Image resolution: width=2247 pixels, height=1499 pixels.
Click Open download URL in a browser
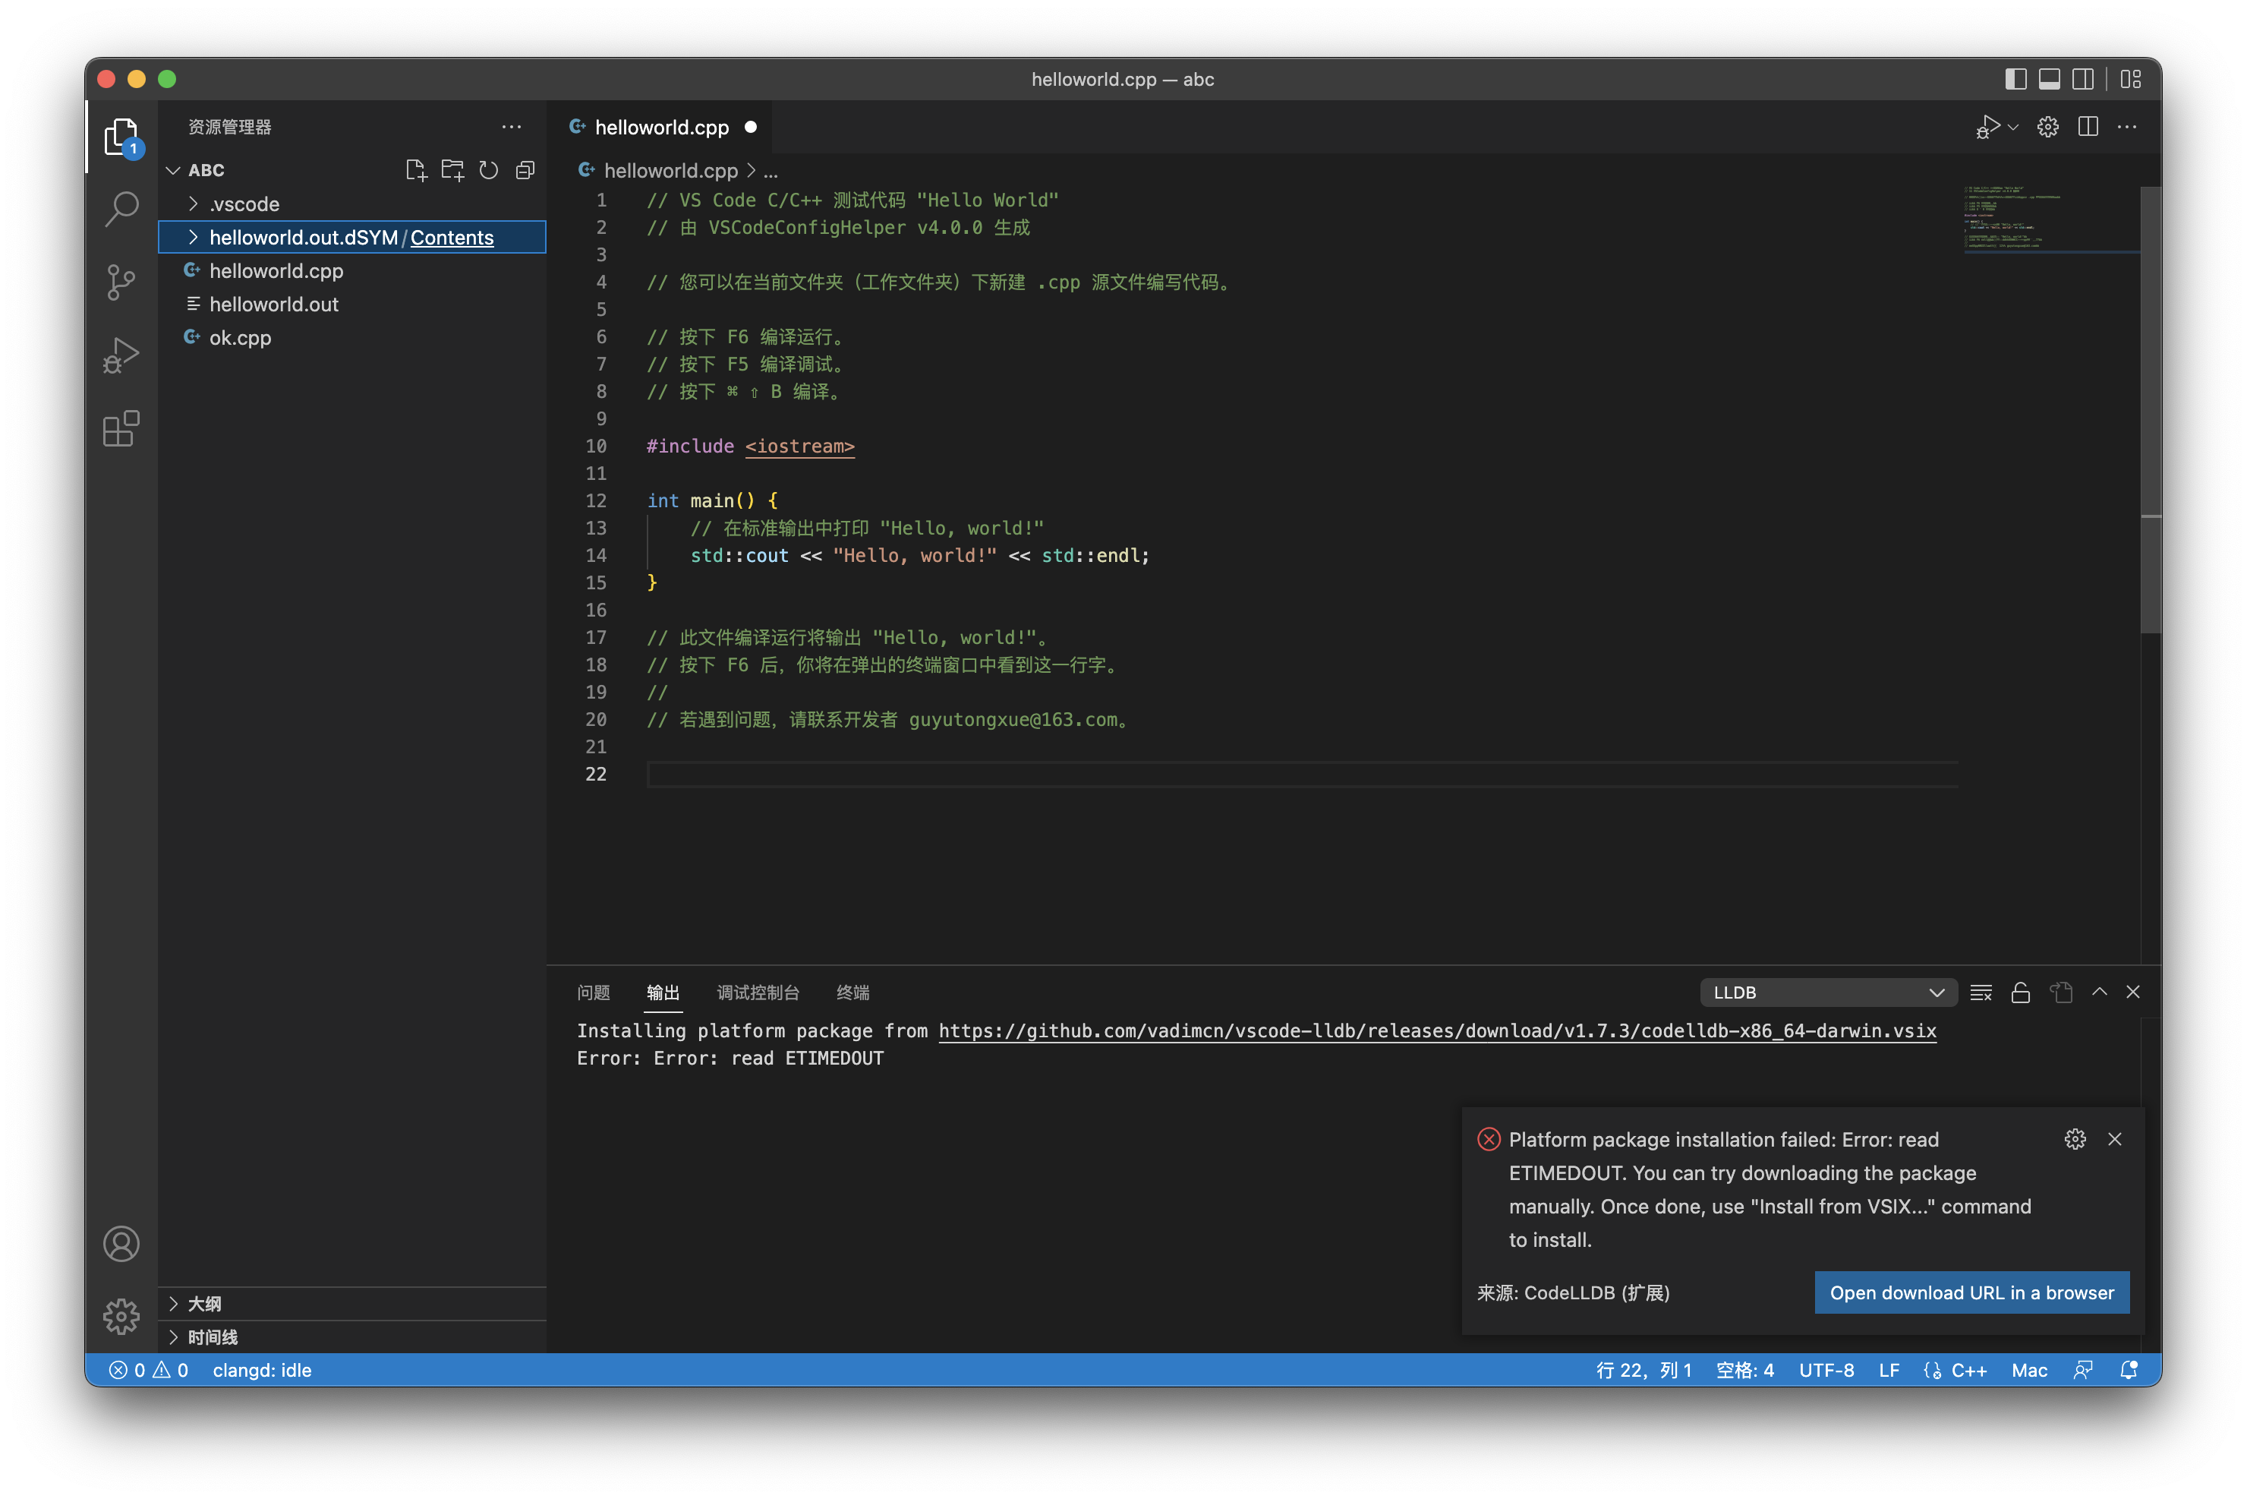[1971, 1292]
